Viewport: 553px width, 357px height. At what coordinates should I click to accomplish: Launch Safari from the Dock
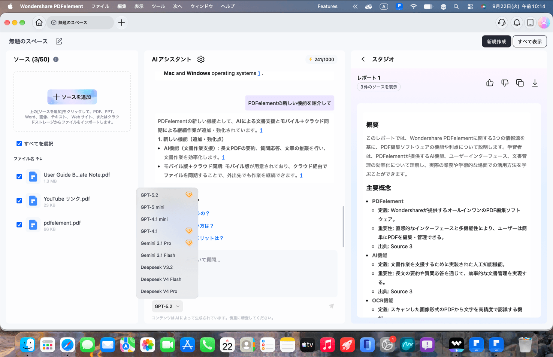point(67,345)
